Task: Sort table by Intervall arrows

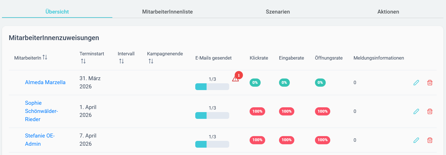Action: tap(121, 61)
